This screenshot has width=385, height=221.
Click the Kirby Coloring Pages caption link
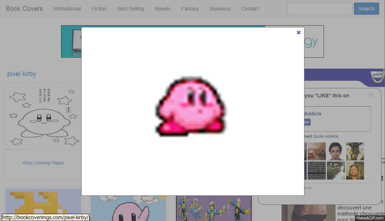point(43,163)
